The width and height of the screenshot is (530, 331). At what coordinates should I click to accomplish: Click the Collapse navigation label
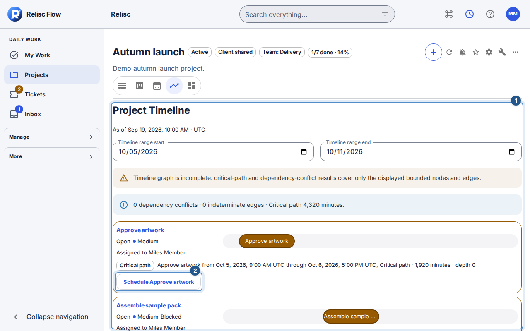58,317
